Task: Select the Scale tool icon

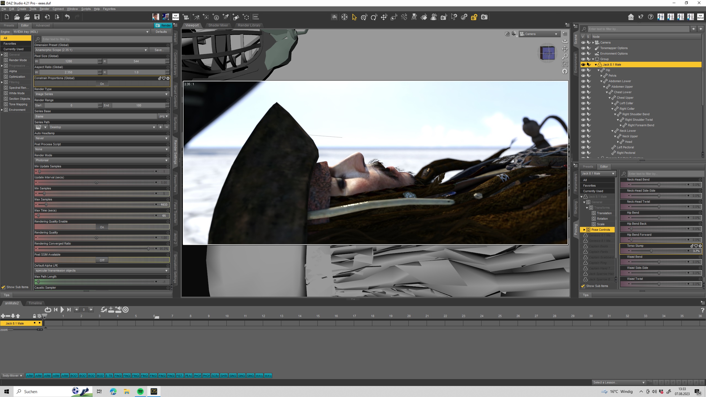Action: [x=394, y=17]
